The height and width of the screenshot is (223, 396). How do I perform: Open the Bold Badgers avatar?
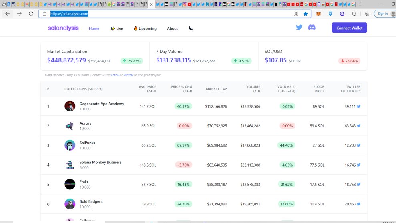[70, 204]
